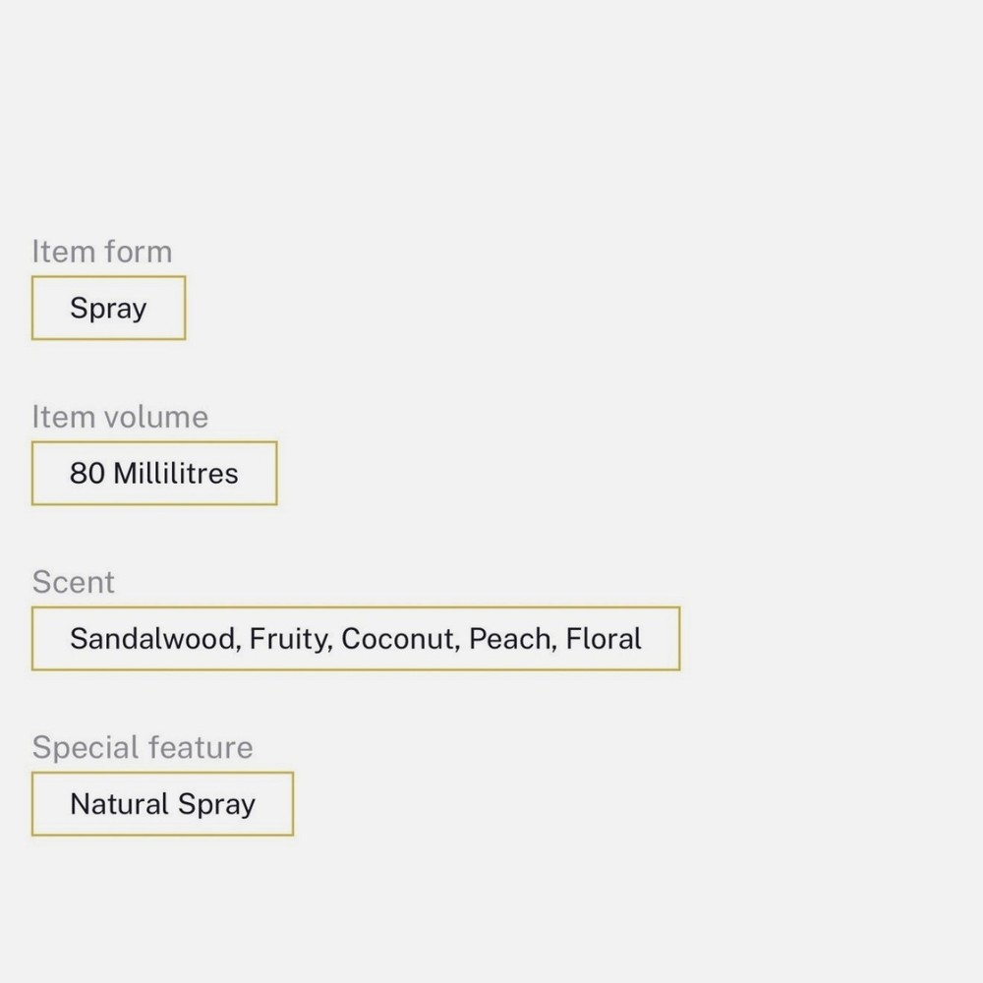This screenshot has height=983, width=983.
Task: Click the word Coconut in Scent box
Action: tap(399, 639)
